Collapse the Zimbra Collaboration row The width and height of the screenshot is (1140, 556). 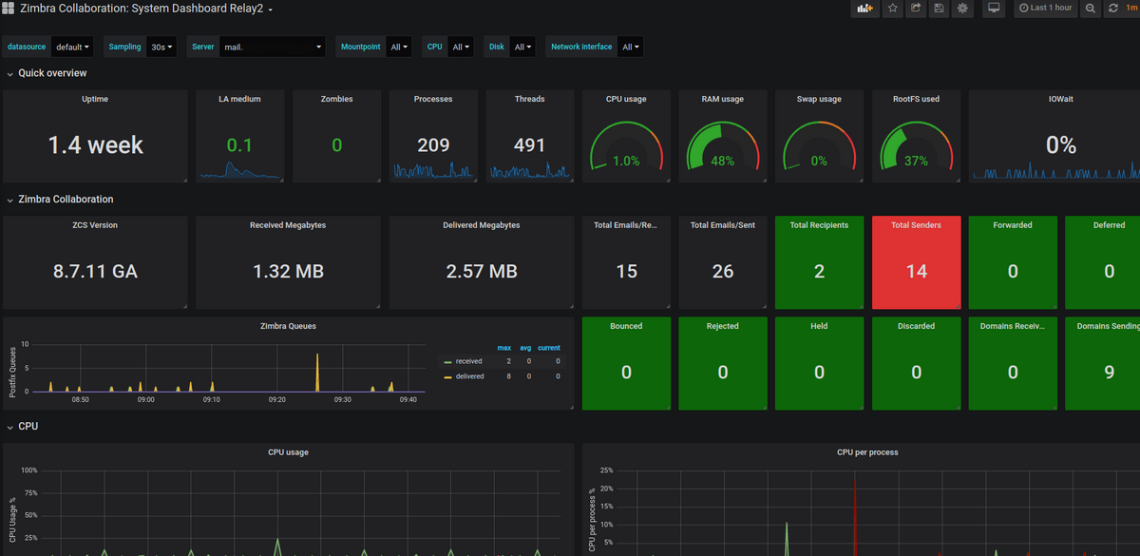66,200
